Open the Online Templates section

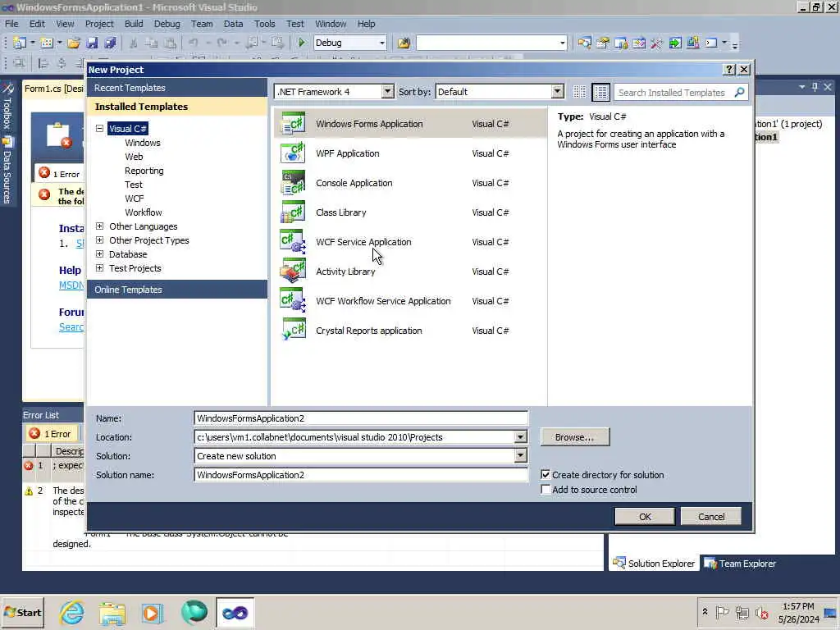177,290
